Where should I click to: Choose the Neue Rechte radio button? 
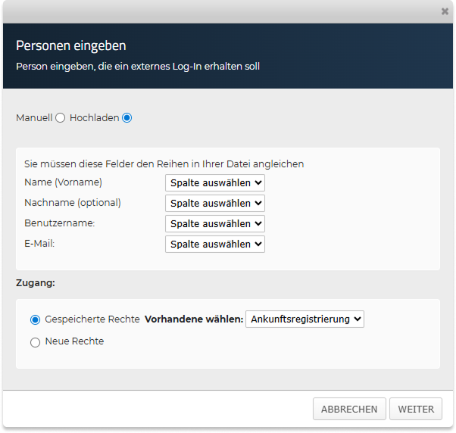coord(35,342)
